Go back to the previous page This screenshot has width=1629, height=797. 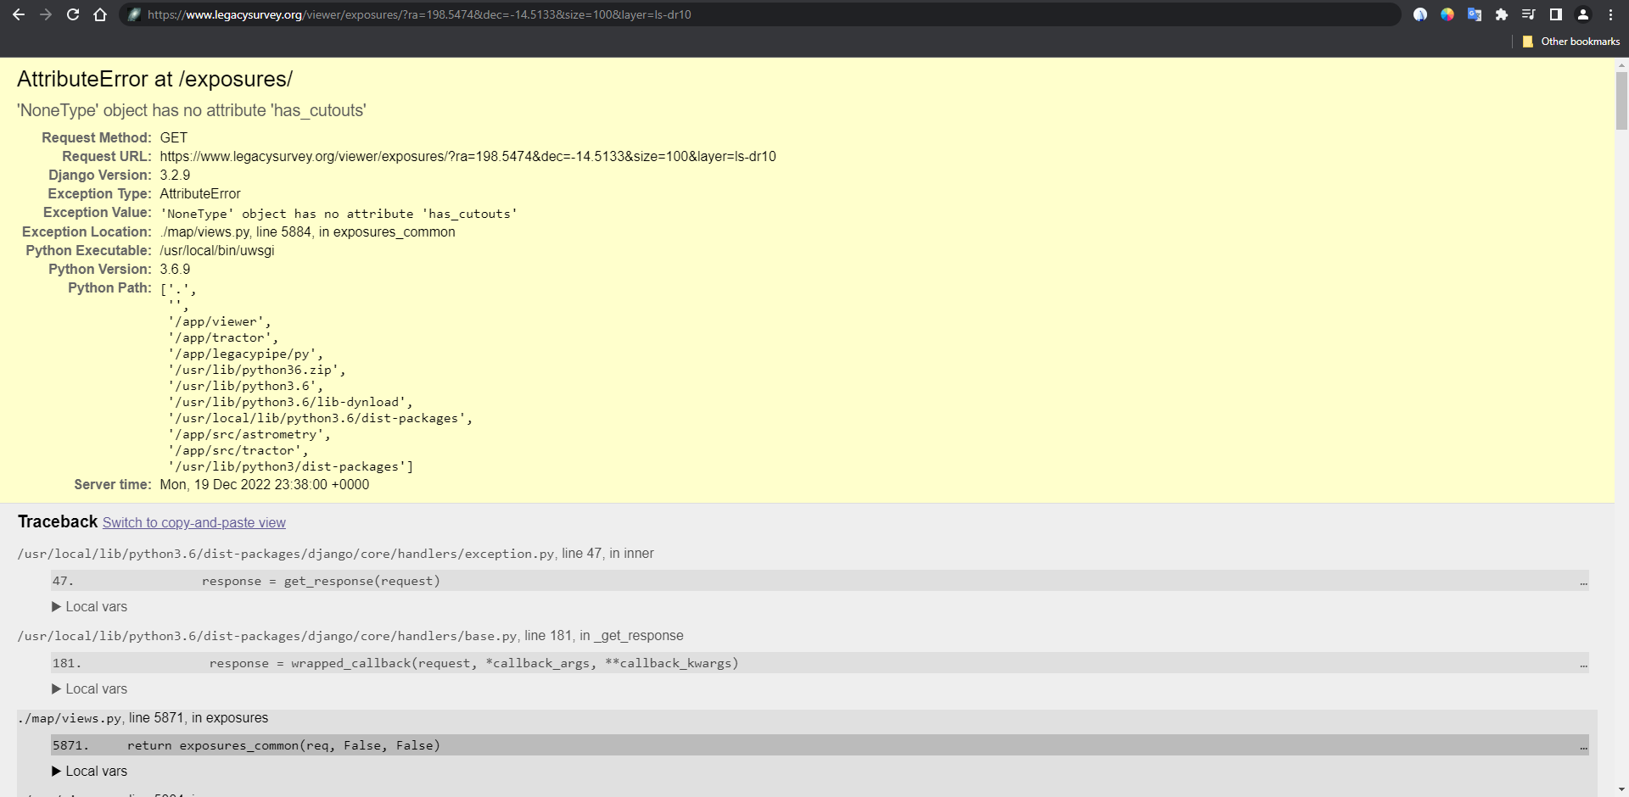(x=19, y=14)
